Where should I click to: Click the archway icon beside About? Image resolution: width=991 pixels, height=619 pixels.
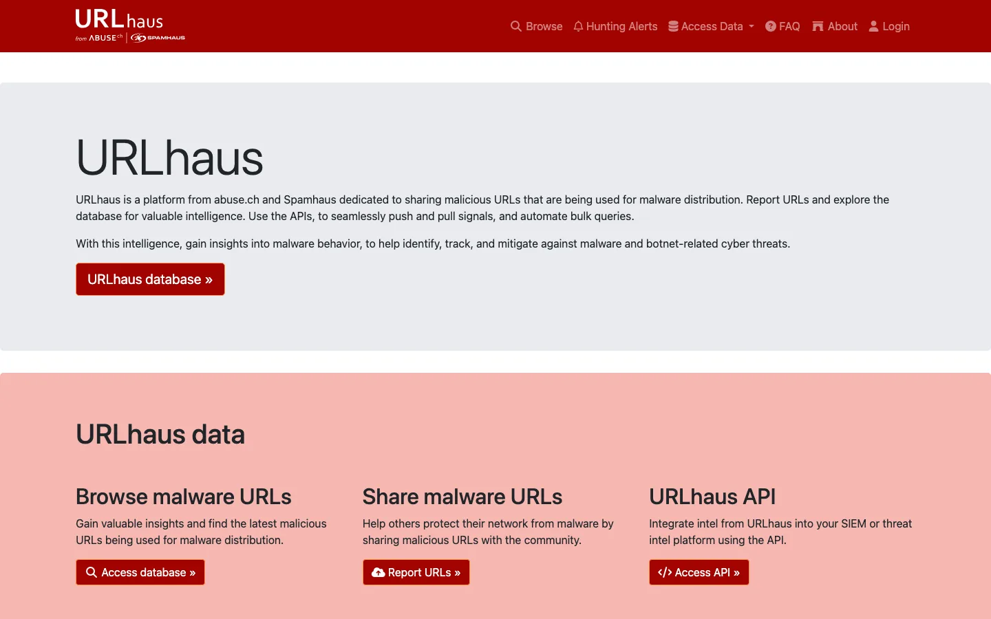[x=818, y=26]
